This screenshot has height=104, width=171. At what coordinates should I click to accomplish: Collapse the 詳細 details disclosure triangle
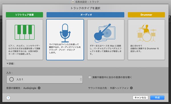(7, 64)
